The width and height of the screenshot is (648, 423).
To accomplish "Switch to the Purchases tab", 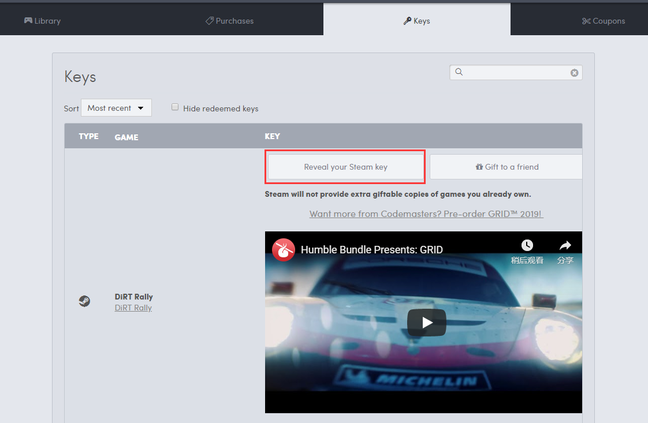I will tap(230, 21).
